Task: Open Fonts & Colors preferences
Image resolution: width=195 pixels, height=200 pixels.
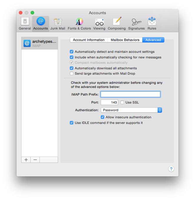Action: point(79,24)
